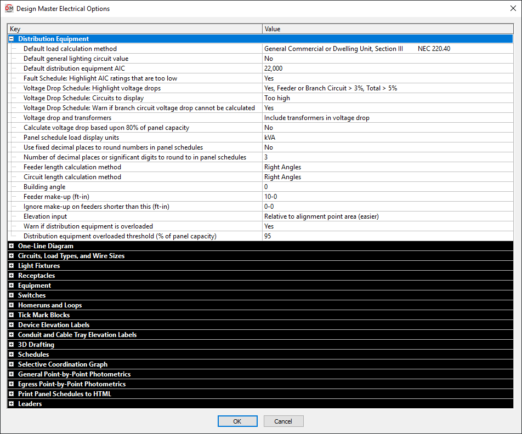Click the OK button
This screenshot has width=522, height=434.
point(237,421)
